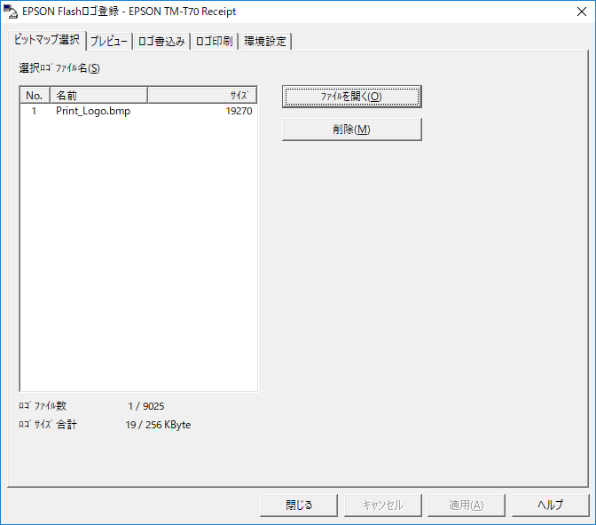Click the 選択ロゴファイル名(S) label
The height and width of the screenshot is (525, 596).
[59, 68]
